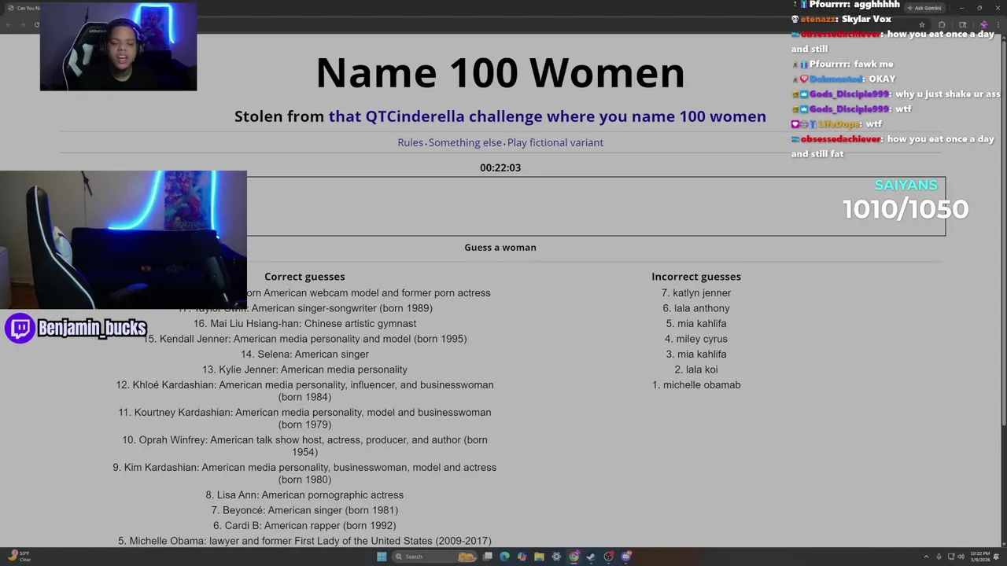Viewport: 1007px width, 566px height.
Task: Bookmark this page with the star icon
Action: [922, 24]
